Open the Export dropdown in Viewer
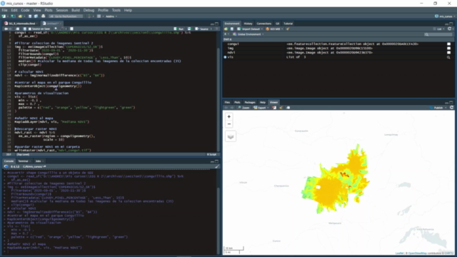This screenshot has width=457, height=257. point(261,108)
